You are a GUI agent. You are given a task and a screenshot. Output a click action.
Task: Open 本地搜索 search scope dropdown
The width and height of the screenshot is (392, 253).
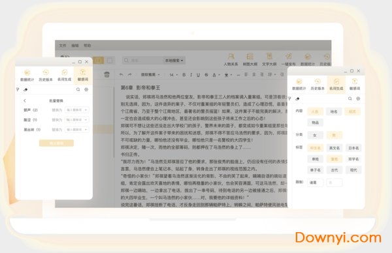[x=174, y=61]
